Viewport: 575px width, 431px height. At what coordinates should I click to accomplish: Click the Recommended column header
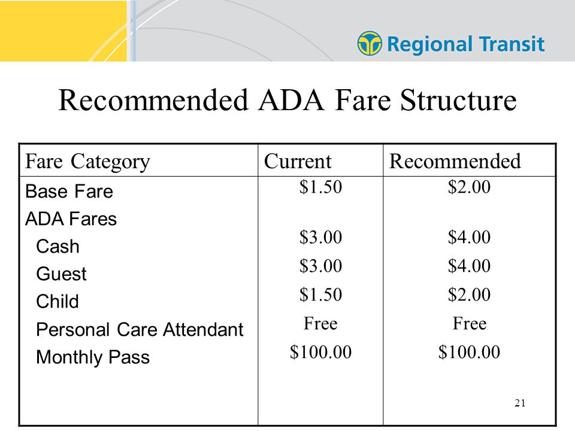(455, 161)
